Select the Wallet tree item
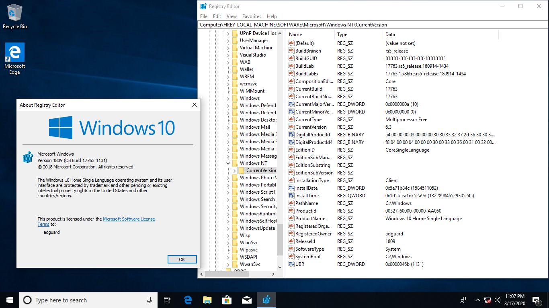 click(246, 69)
